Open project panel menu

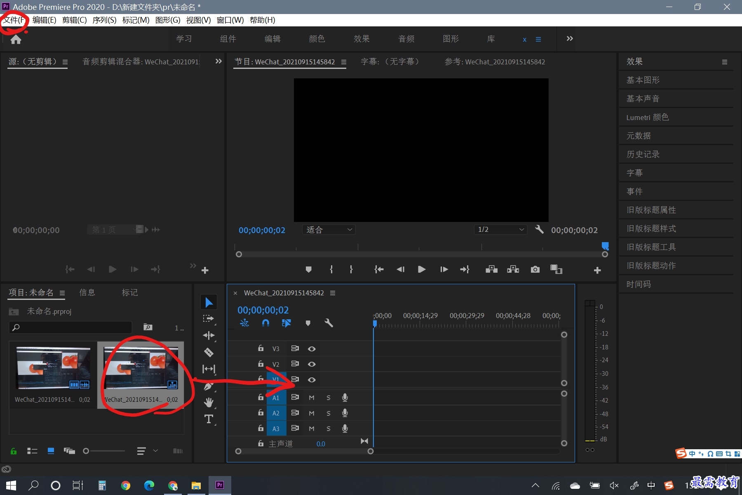click(62, 293)
